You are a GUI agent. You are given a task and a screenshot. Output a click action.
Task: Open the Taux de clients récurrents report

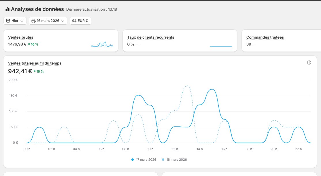[x=151, y=37]
